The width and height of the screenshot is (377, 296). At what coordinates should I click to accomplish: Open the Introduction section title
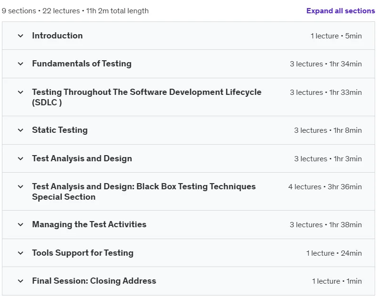57,36
